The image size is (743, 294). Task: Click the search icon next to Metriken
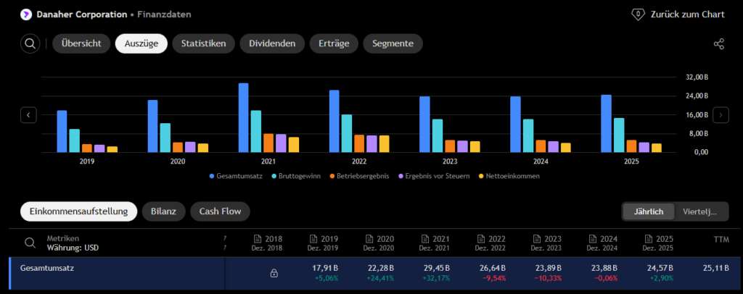pos(30,243)
